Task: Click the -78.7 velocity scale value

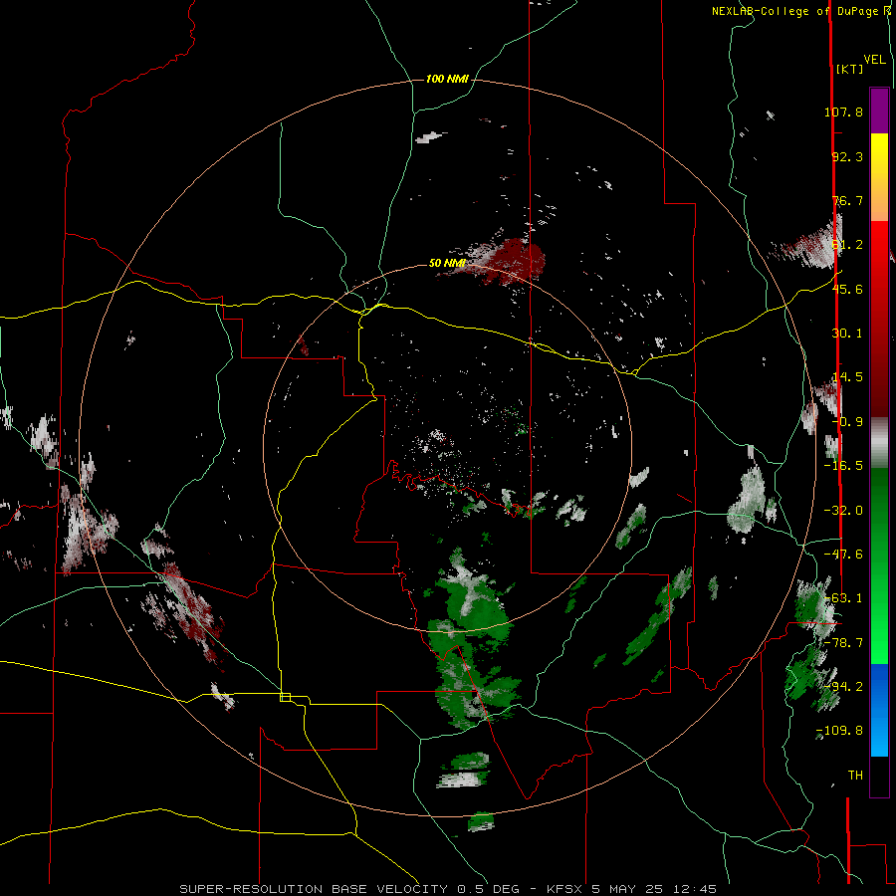Action: (x=843, y=643)
